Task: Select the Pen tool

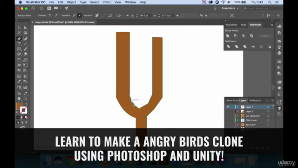Action: [x=19, y=39]
